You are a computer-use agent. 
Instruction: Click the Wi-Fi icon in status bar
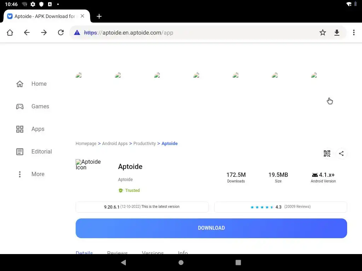click(x=349, y=4)
